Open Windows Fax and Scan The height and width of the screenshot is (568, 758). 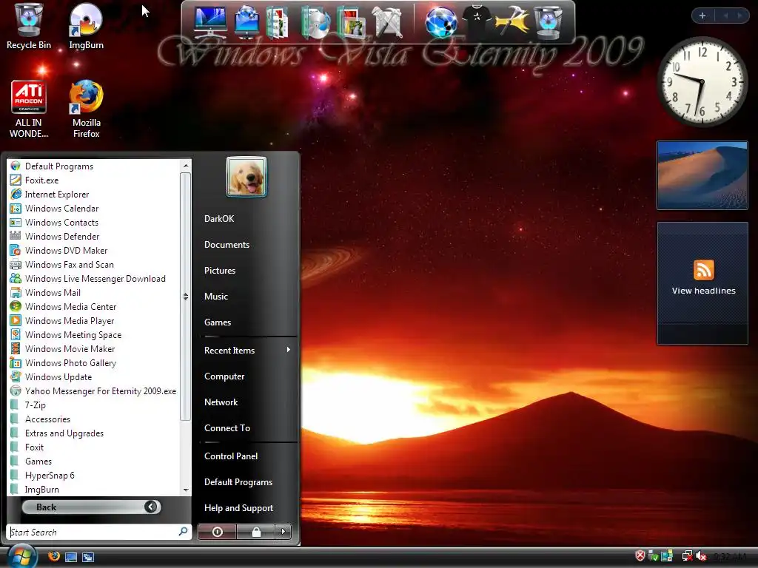(x=94, y=264)
